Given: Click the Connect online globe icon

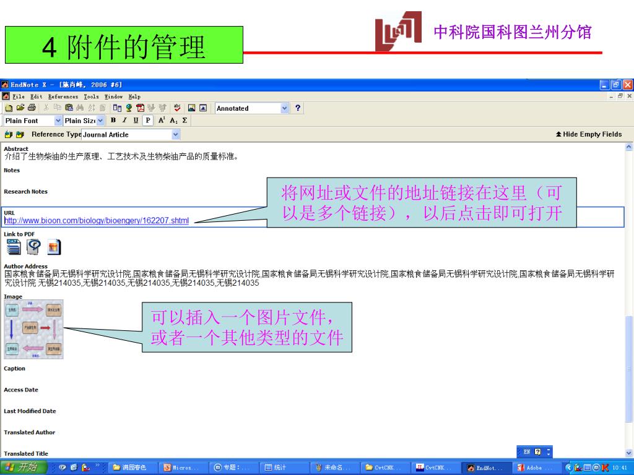Looking at the screenshot, I should coord(129,108).
